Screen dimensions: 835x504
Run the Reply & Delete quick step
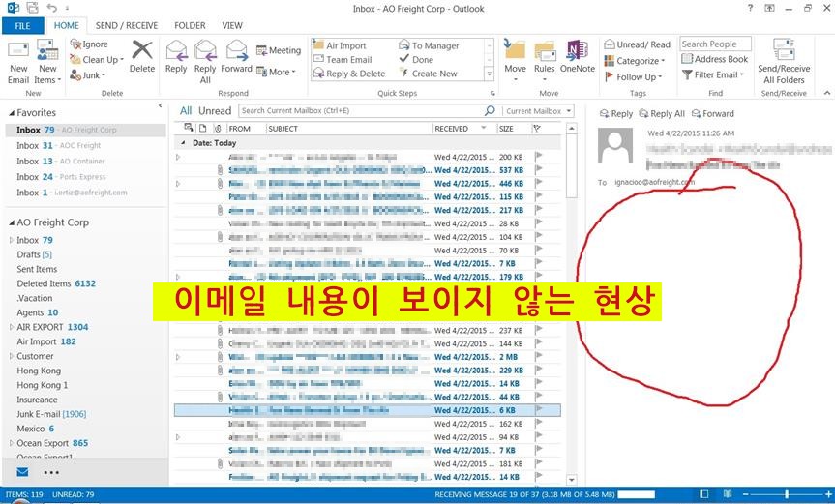point(349,74)
